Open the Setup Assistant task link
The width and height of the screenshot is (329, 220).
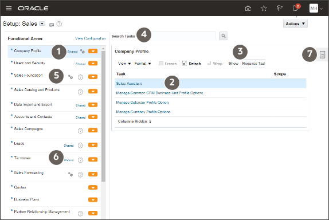[129, 83]
